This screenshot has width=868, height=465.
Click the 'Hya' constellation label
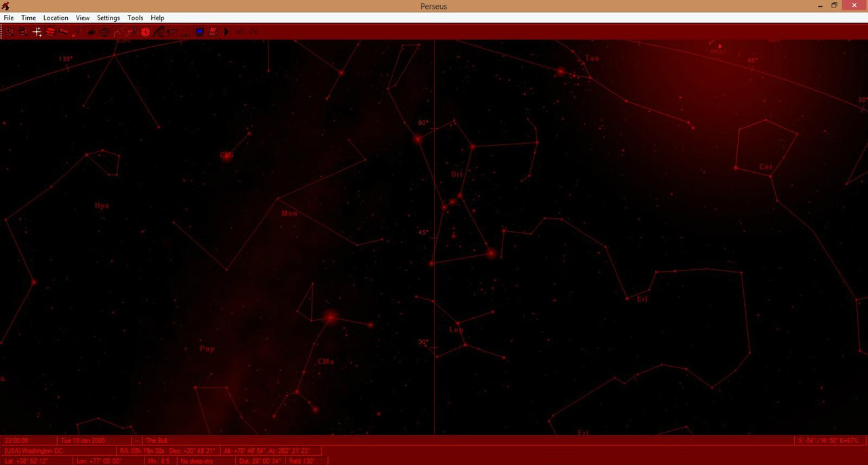(102, 205)
